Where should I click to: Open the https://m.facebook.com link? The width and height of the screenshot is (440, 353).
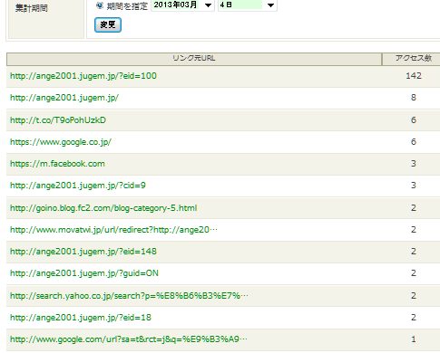tap(57, 164)
